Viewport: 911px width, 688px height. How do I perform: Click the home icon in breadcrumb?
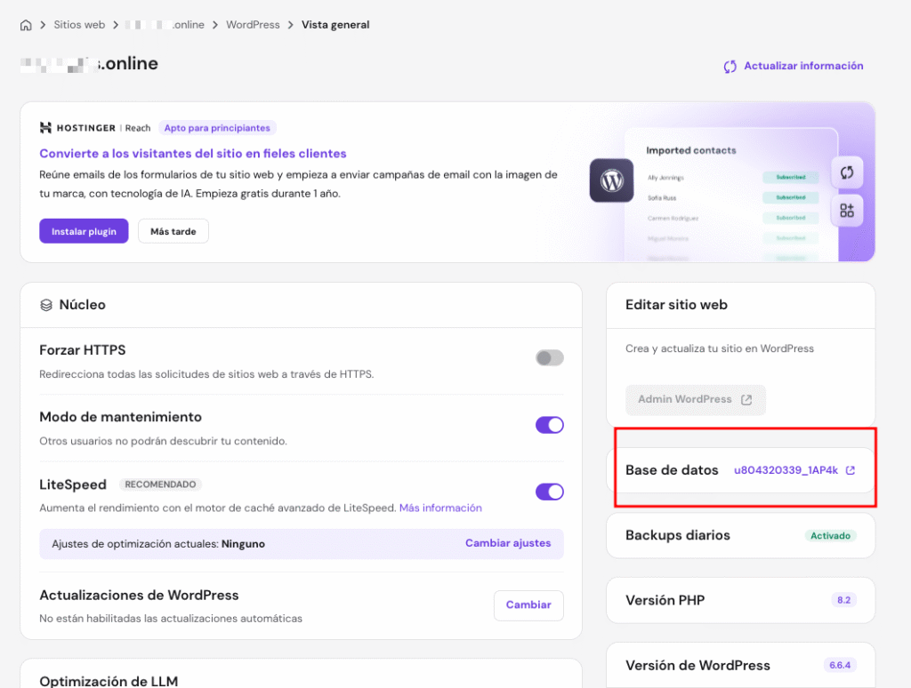[x=26, y=25]
